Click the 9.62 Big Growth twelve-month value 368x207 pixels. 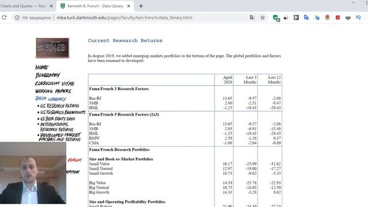coord(277,192)
